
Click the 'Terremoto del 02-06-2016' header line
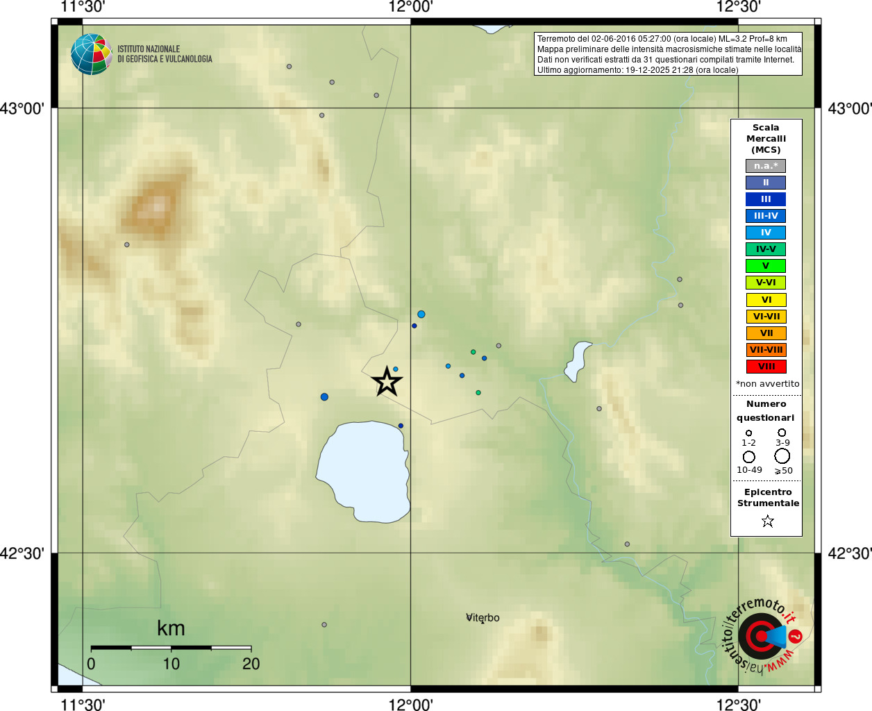pyautogui.click(x=662, y=39)
